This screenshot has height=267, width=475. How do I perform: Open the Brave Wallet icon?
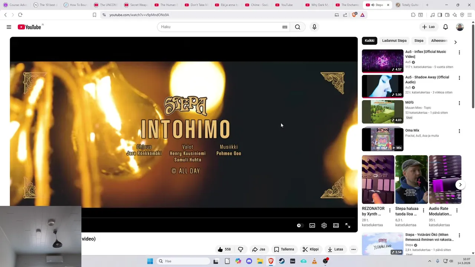447,15
